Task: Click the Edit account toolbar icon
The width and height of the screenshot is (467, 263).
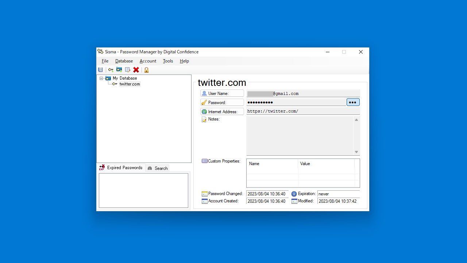Action: pyautogui.click(x=128, y=70)
